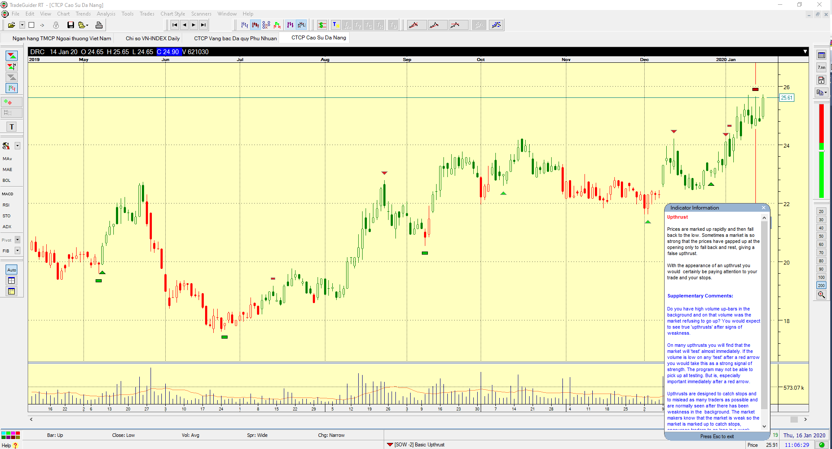Click the text tool T icon
Image resolution: width=832 pixels, height=449 pixels.
[x=12, y=127]
